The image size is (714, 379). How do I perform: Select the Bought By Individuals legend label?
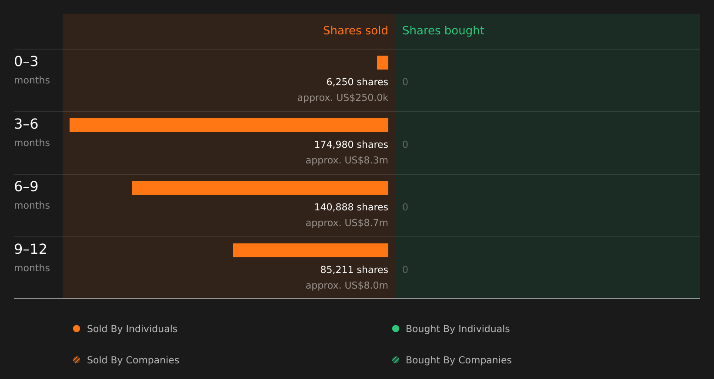[457, 329]
